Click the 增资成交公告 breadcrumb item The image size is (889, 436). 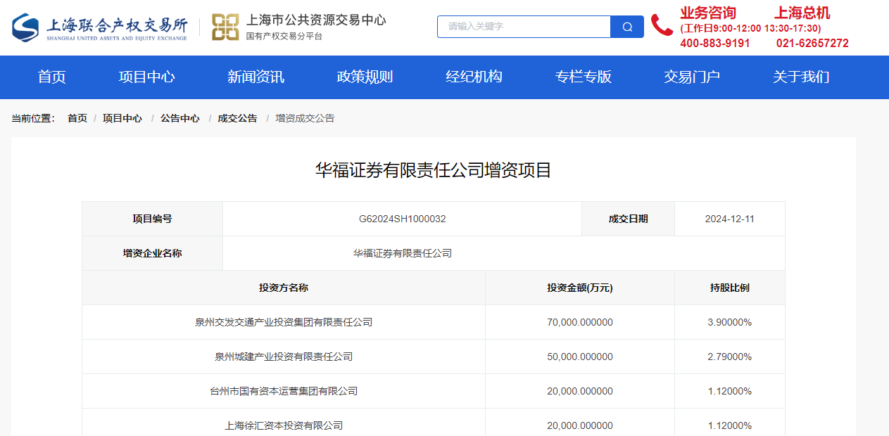pyautogui.click(x=305, y=118)
